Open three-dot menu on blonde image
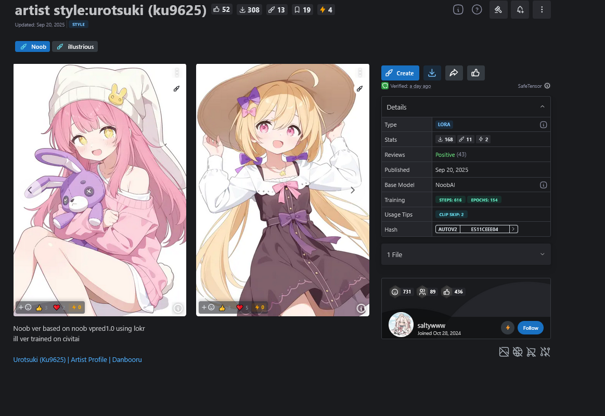 click(359, 72)
